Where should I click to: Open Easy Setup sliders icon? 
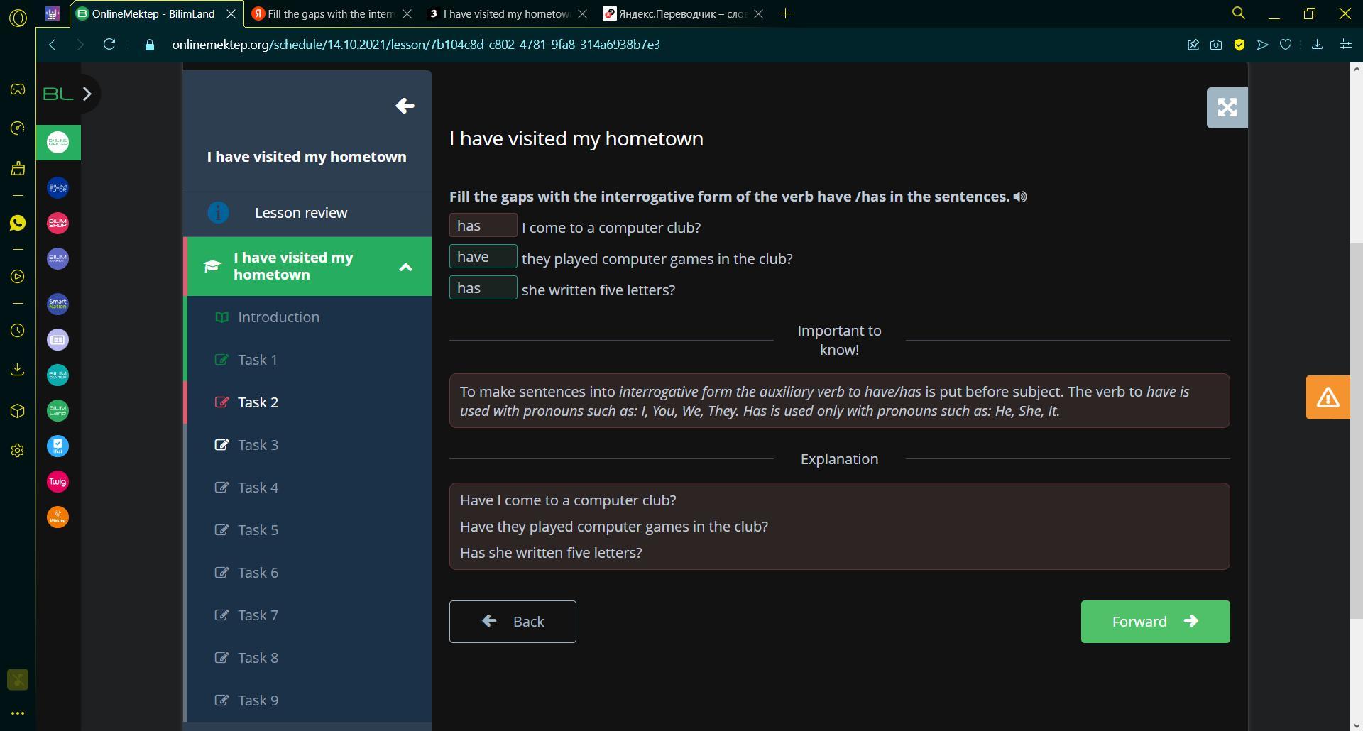click(x=1345, y=44)
